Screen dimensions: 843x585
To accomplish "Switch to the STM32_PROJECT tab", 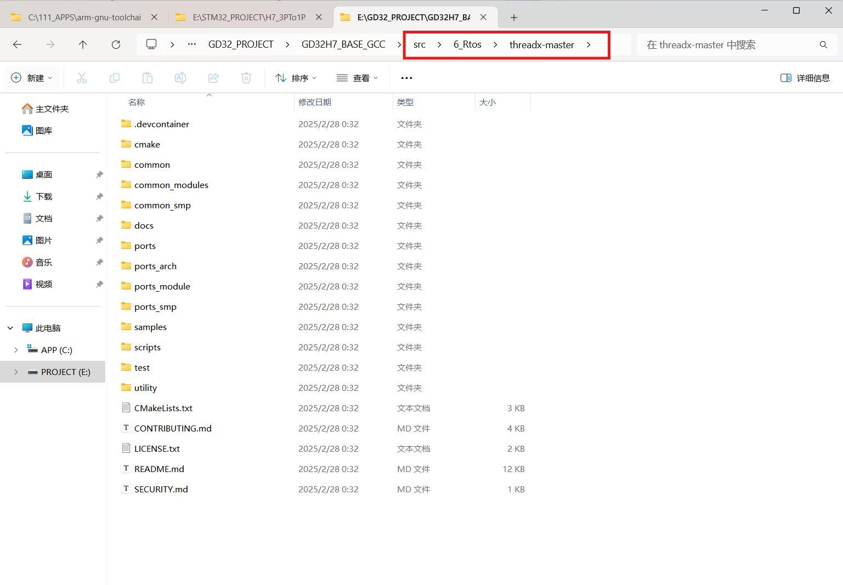I will 249,17.
